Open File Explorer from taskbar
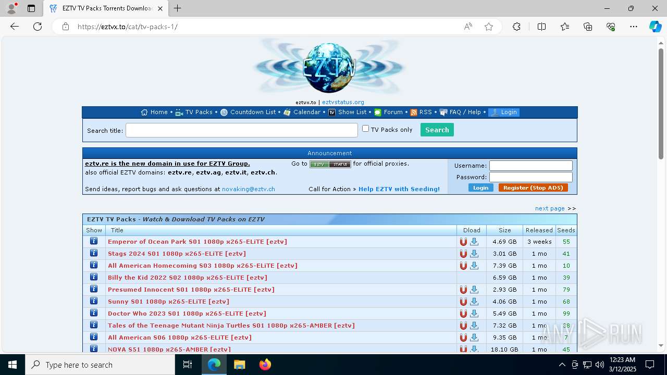Screen dimensions: 667x375 [x=240, y=365]
